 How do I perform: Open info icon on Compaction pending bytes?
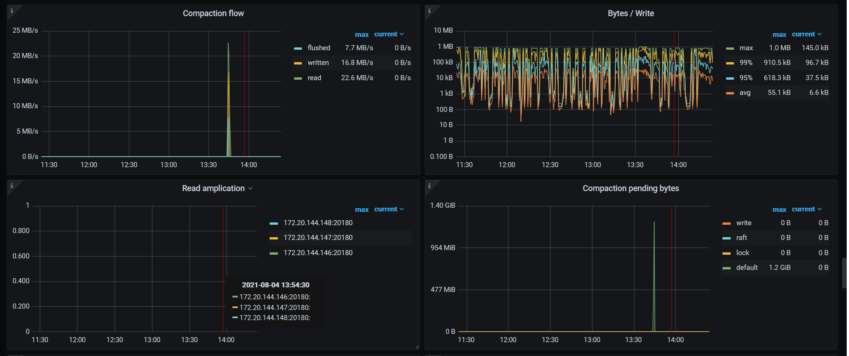pos(429,186)
